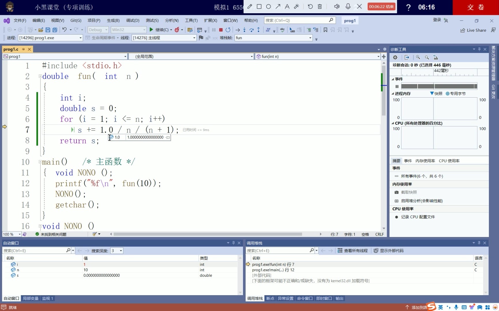Image resolution: width=499 pixels, height=311 pixels.
Task: Open the Debug (调试) menu
Action: 132,20
